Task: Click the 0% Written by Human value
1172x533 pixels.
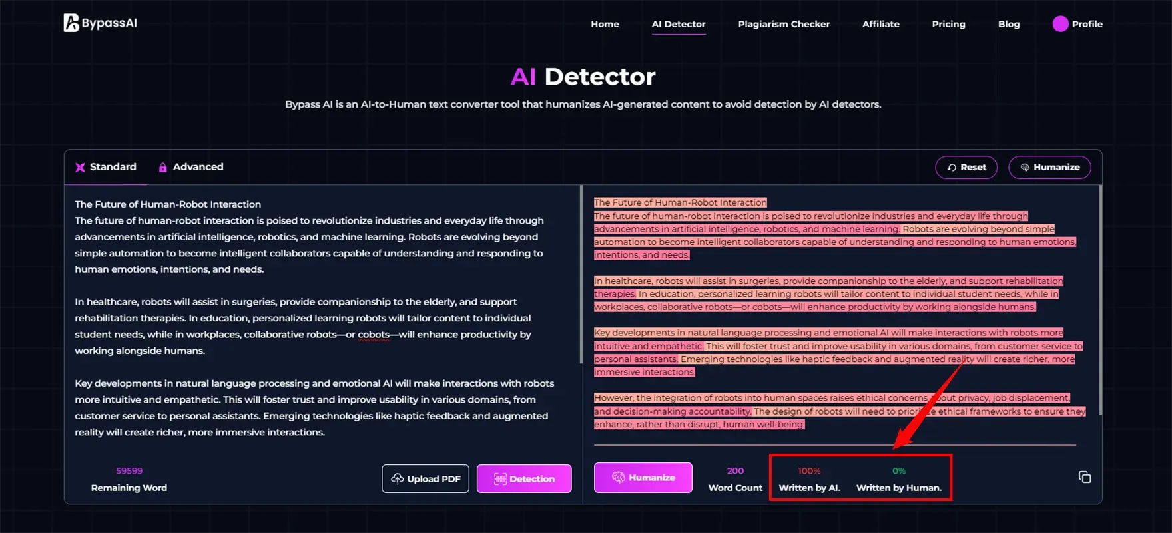Action: [x=899, y=471]
